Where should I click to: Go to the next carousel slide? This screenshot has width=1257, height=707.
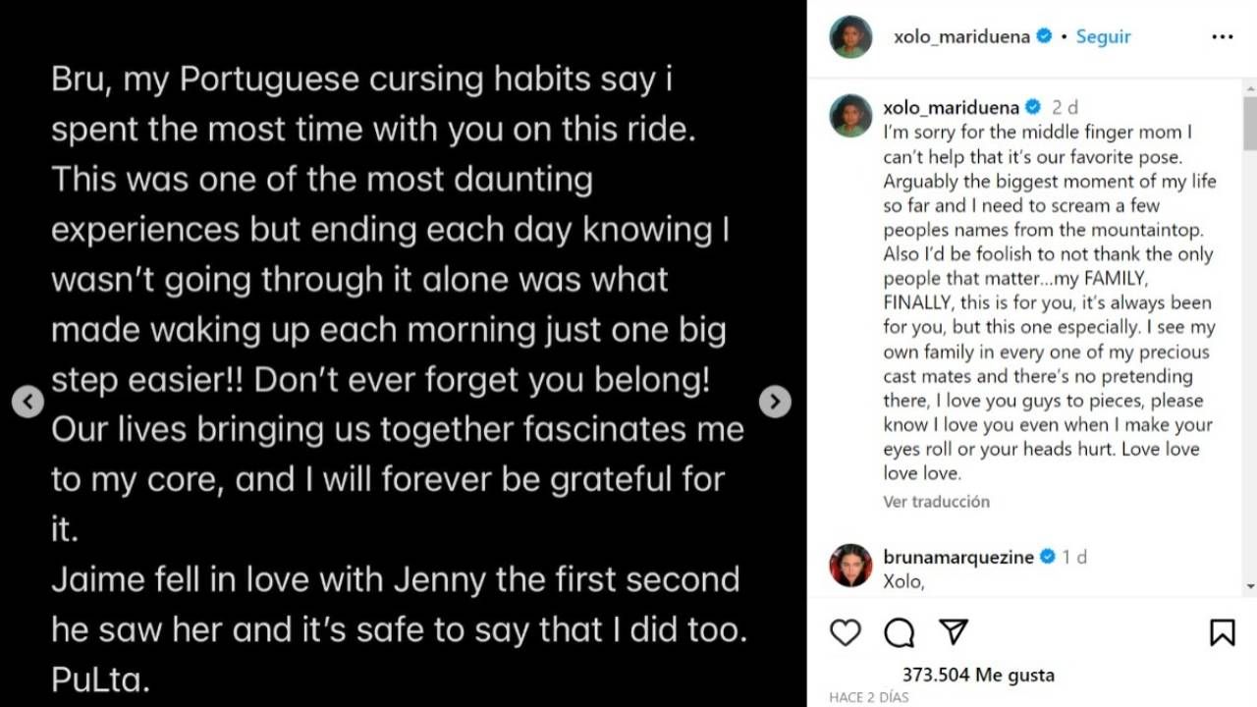click(775, 401)
